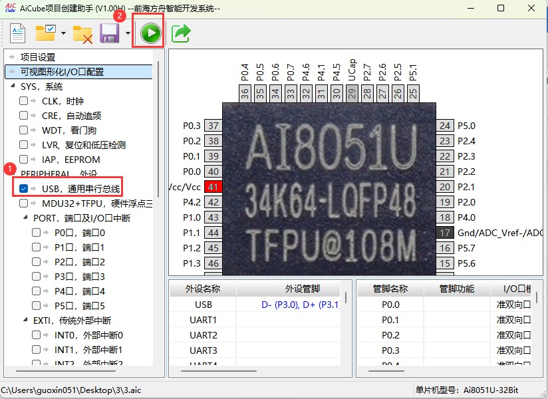The image size is (548, 399).
Task: Click the green export arrow icon
Action: click(x=181, y=33)
